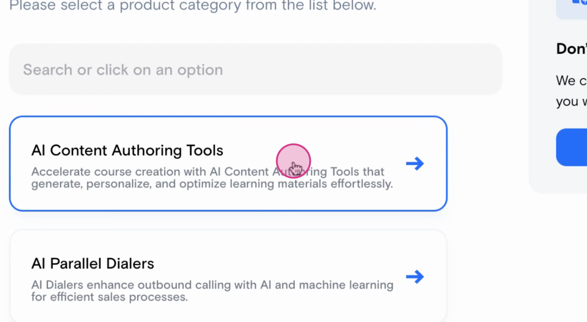587x322 pixels.
Task: Click the 'Please select a product category' instruction
Action: (193, 6)
